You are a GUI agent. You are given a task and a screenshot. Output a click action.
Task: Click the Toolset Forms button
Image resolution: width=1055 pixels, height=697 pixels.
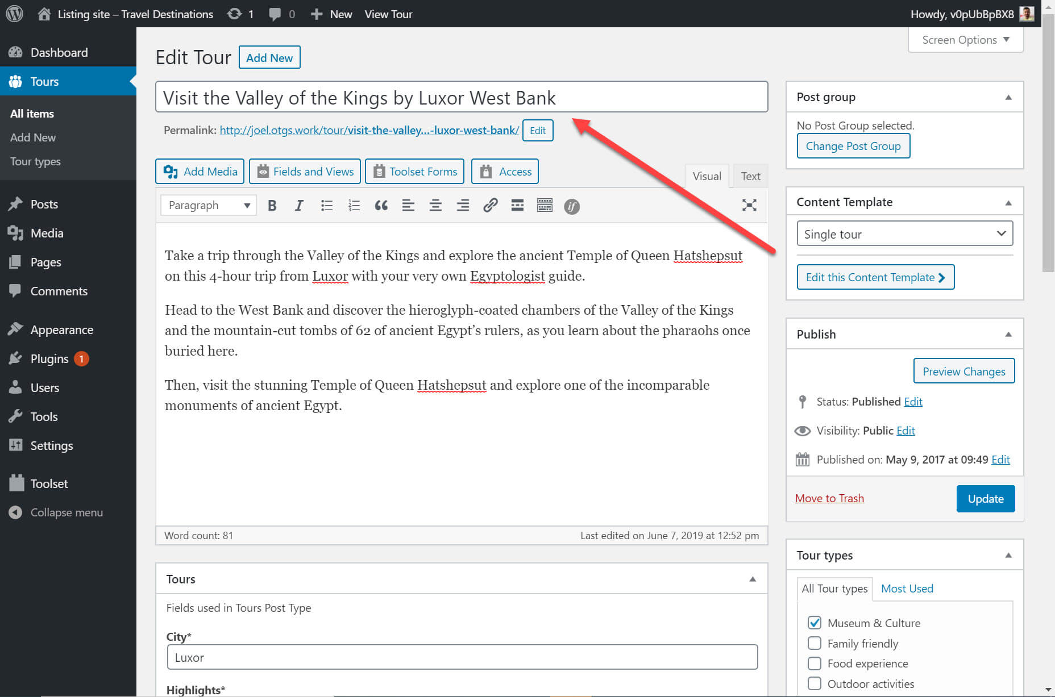coord(414,172)
